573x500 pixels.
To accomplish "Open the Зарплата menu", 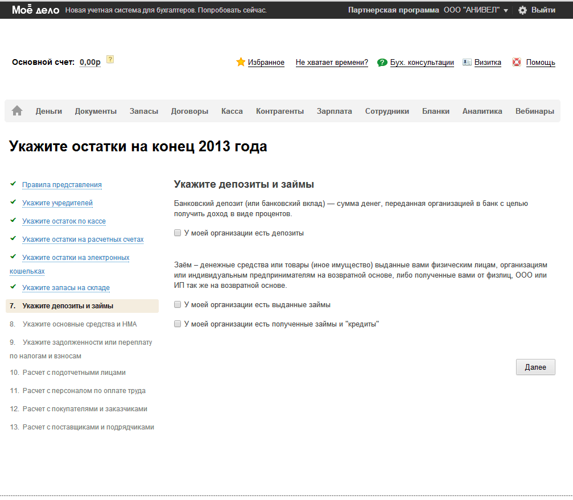I will click(335, 111).
